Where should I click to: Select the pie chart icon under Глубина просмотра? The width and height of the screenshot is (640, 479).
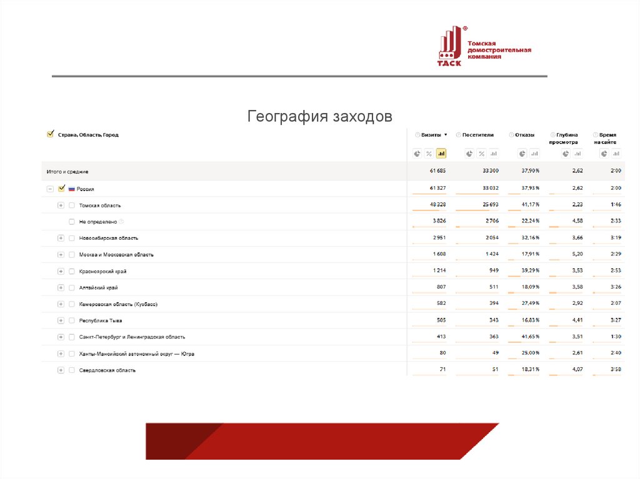(x=565, y=153)
